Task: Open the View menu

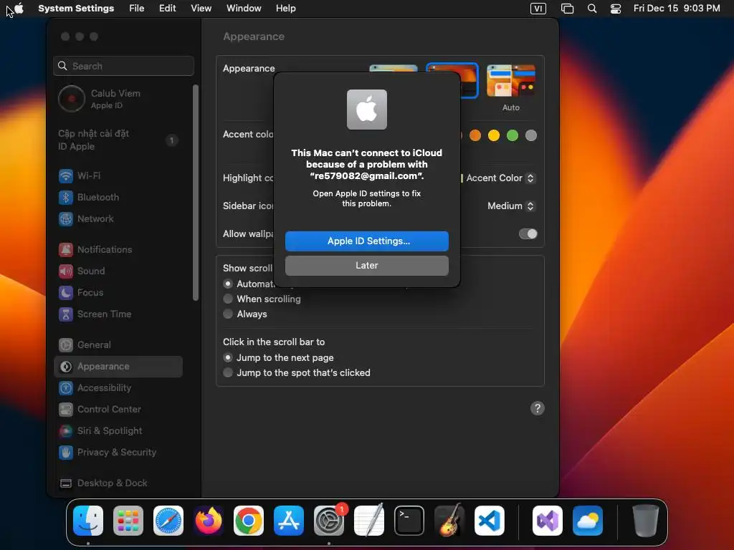Action: pos(201,9)
